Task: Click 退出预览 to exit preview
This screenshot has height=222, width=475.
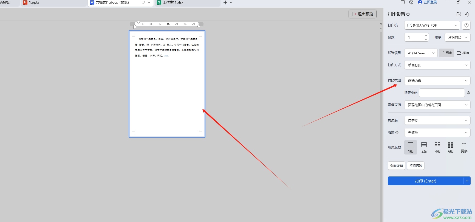Action: coord(362,14)
